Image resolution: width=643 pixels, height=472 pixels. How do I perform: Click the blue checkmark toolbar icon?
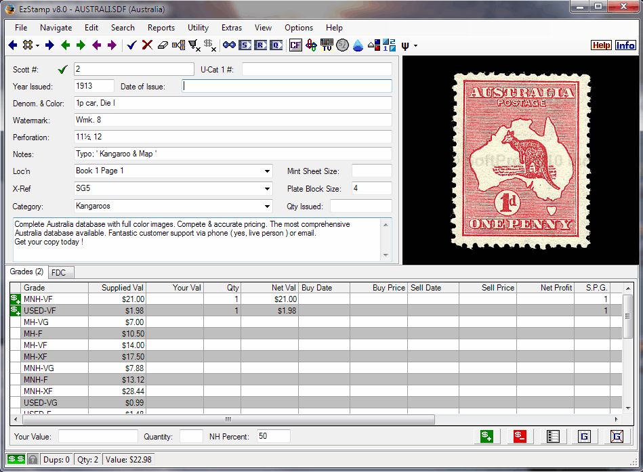[x=131, y=45]
